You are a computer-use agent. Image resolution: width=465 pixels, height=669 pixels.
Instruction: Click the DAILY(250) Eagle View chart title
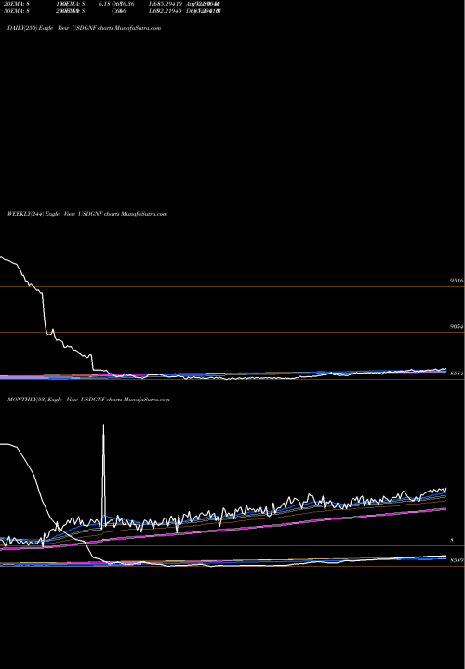click(x=84, y=28)
